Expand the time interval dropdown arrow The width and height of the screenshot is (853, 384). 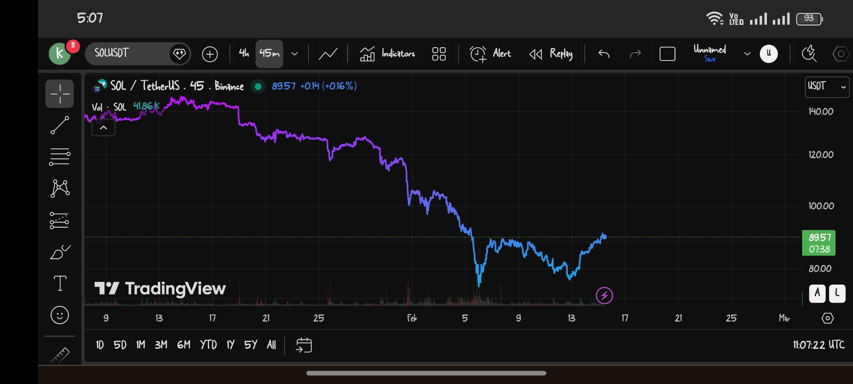point(295,54)
